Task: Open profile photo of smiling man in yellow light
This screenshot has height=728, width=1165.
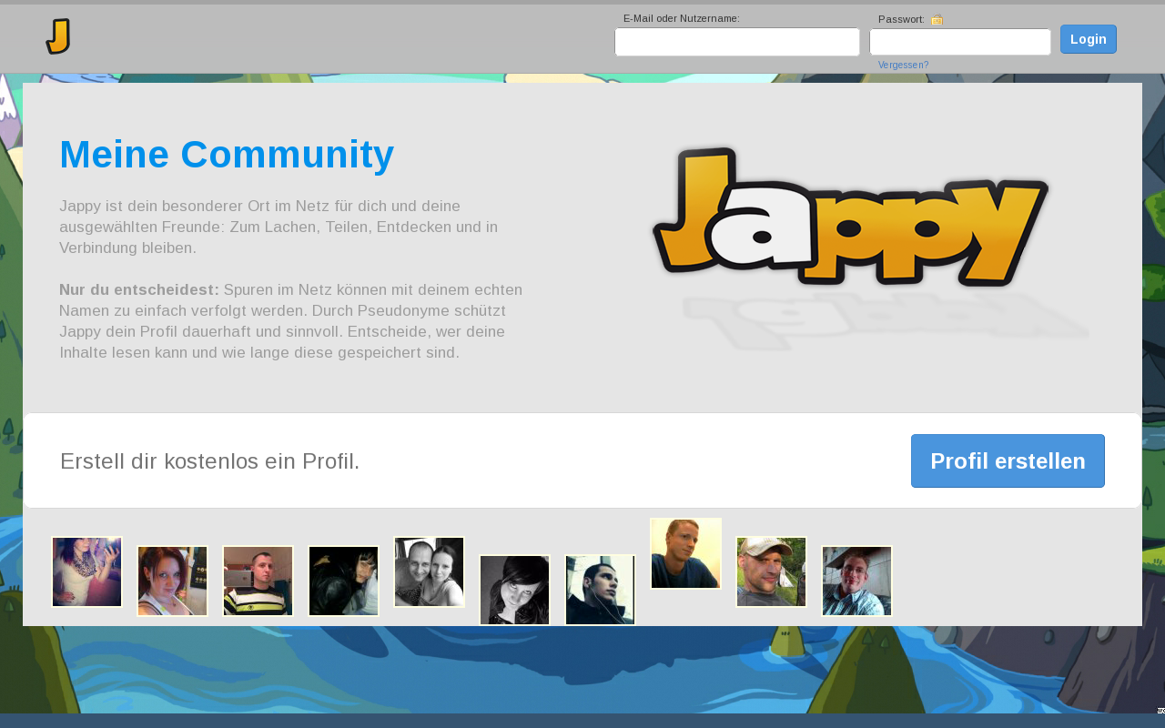Action: point(686,553)
